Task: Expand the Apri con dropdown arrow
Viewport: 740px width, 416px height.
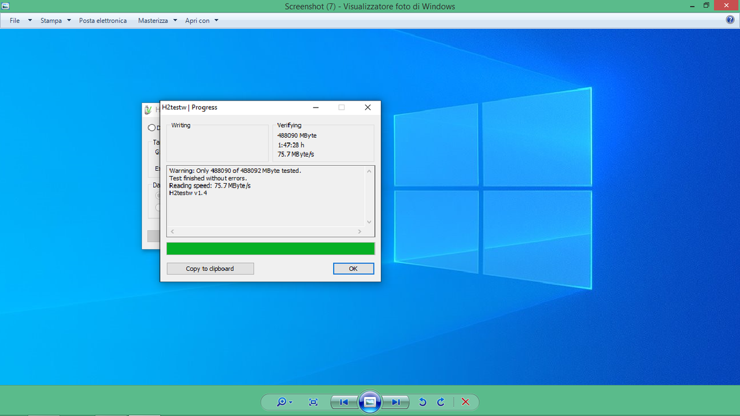Action: click(x=216, y=20)
